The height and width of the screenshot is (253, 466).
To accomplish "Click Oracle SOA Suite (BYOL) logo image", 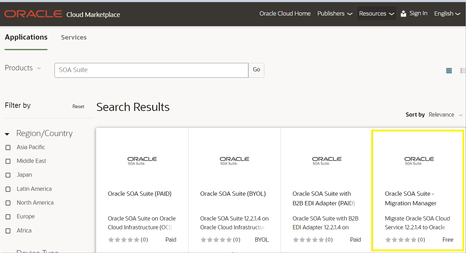I will 234,161.
